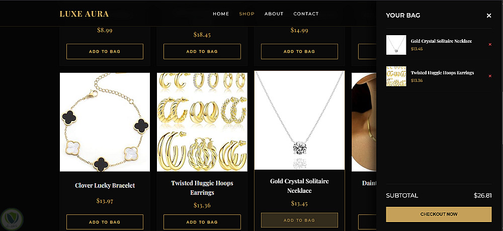Open the Clover Lucky Bracelet product image

(105, 122)
